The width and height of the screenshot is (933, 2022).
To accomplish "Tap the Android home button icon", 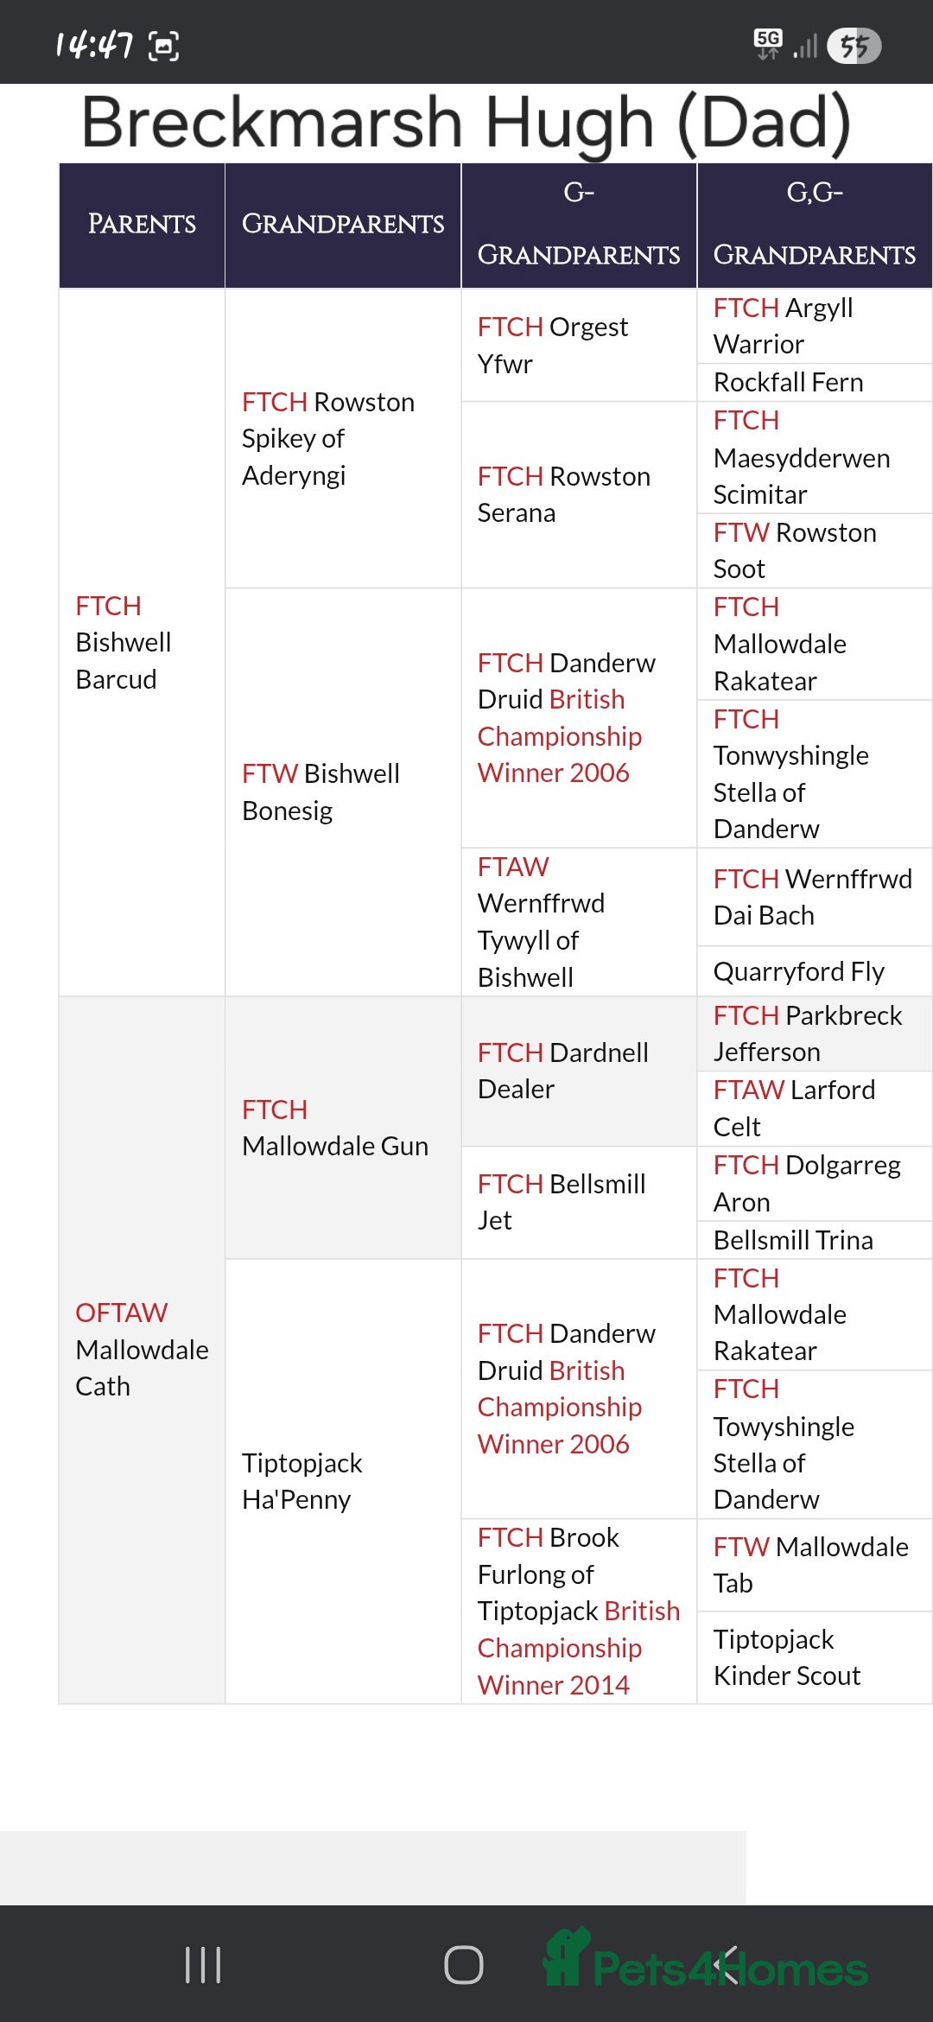I will [x=464, y=1965].
